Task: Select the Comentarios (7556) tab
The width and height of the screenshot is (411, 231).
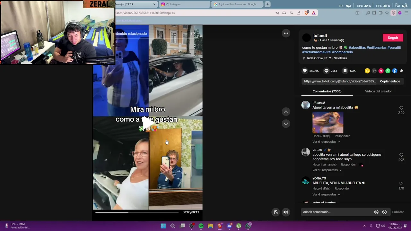Action: click(327, 91)
